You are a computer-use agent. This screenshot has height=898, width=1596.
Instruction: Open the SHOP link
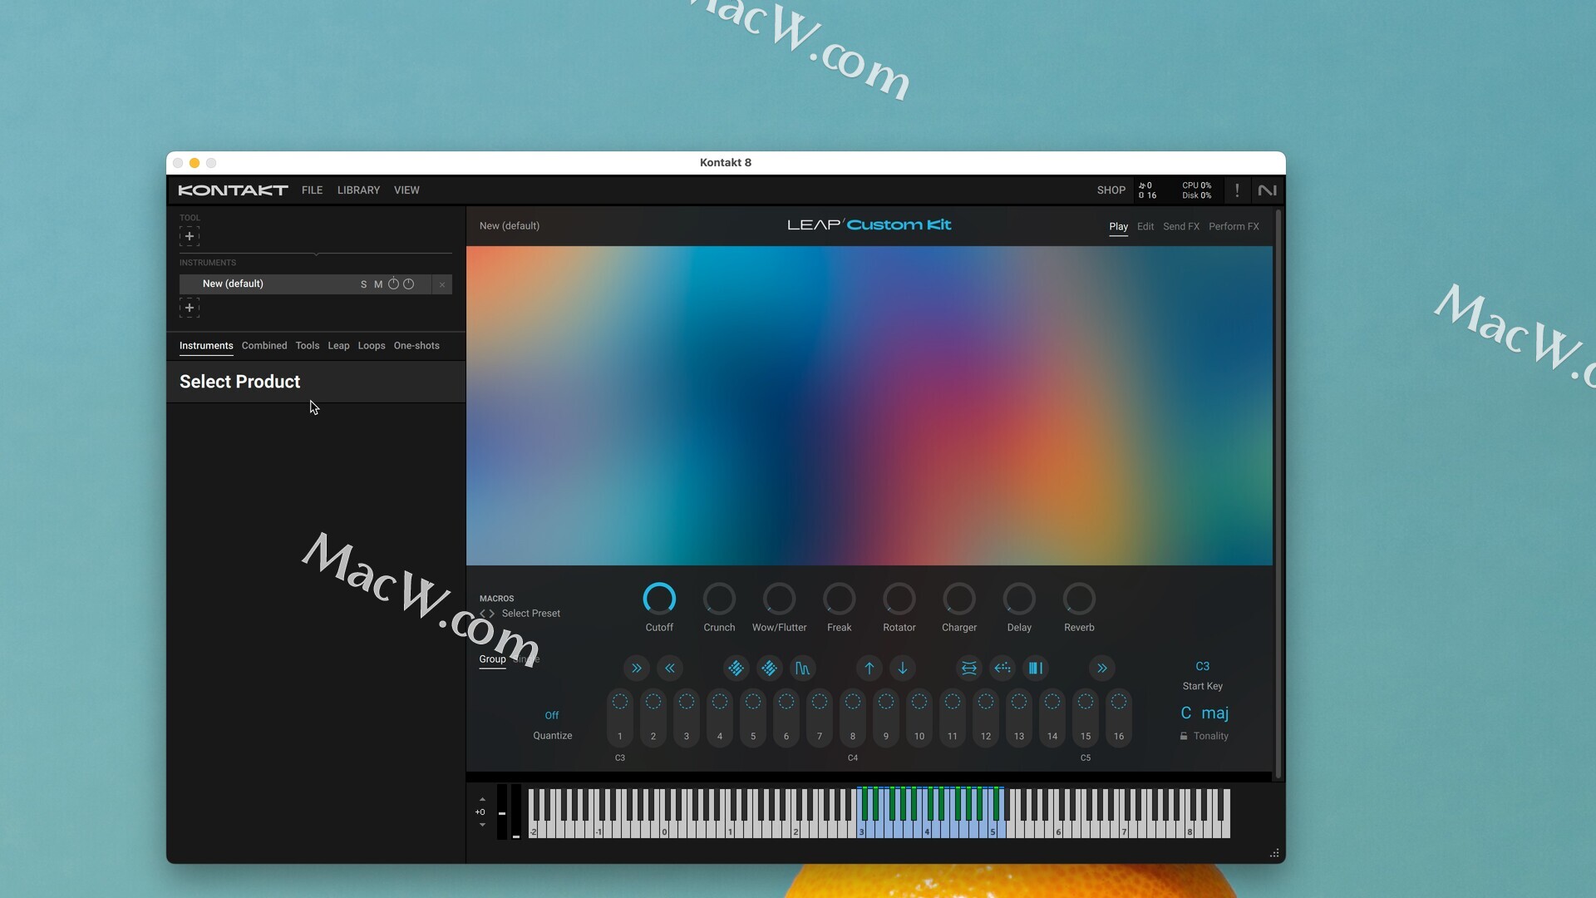pyautogui.click(x=1111, y=190)
